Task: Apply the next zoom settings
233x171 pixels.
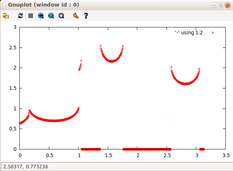Action: click(x=51, y=16)
